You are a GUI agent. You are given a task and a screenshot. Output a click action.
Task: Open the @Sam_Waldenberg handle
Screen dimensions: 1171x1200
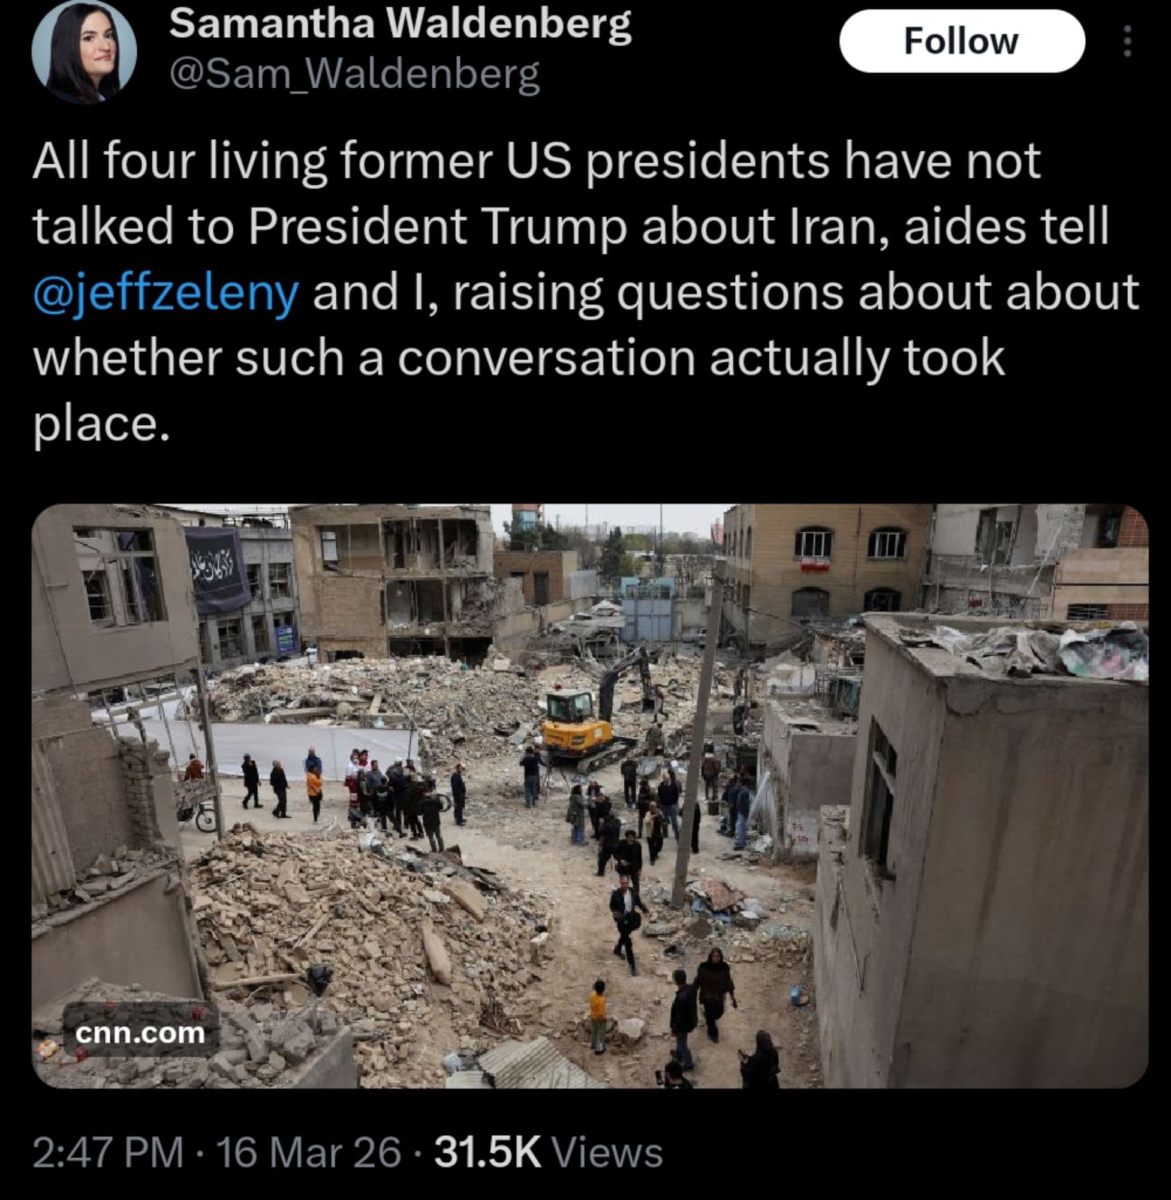pos(354,74)
